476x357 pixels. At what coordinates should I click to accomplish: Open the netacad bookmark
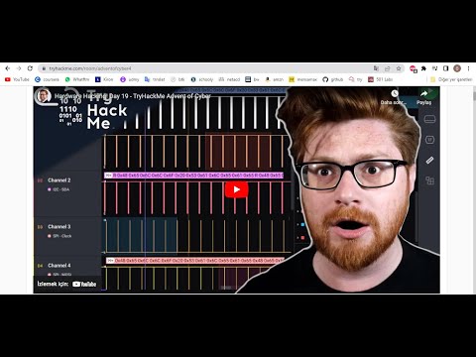pyautogui.click(x=229, y=79)
